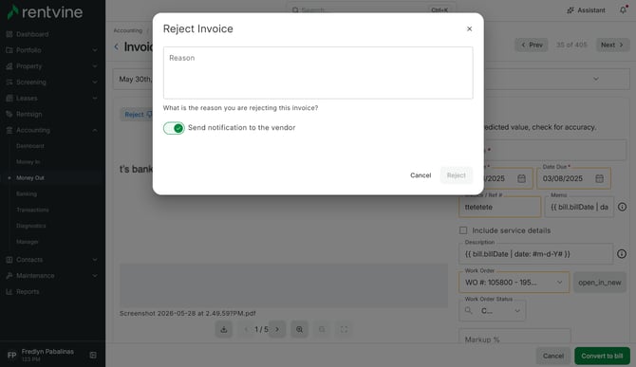Click the Contacts book icon
Viewport: 636px width, 367px height.
(9, 260)
